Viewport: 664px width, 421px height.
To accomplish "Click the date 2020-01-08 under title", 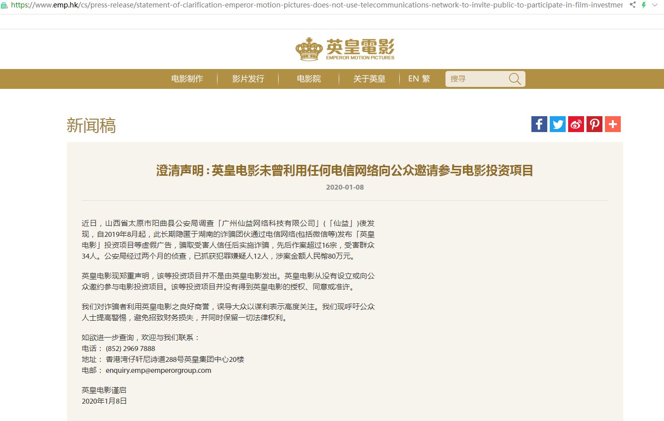I will (345, 188).
